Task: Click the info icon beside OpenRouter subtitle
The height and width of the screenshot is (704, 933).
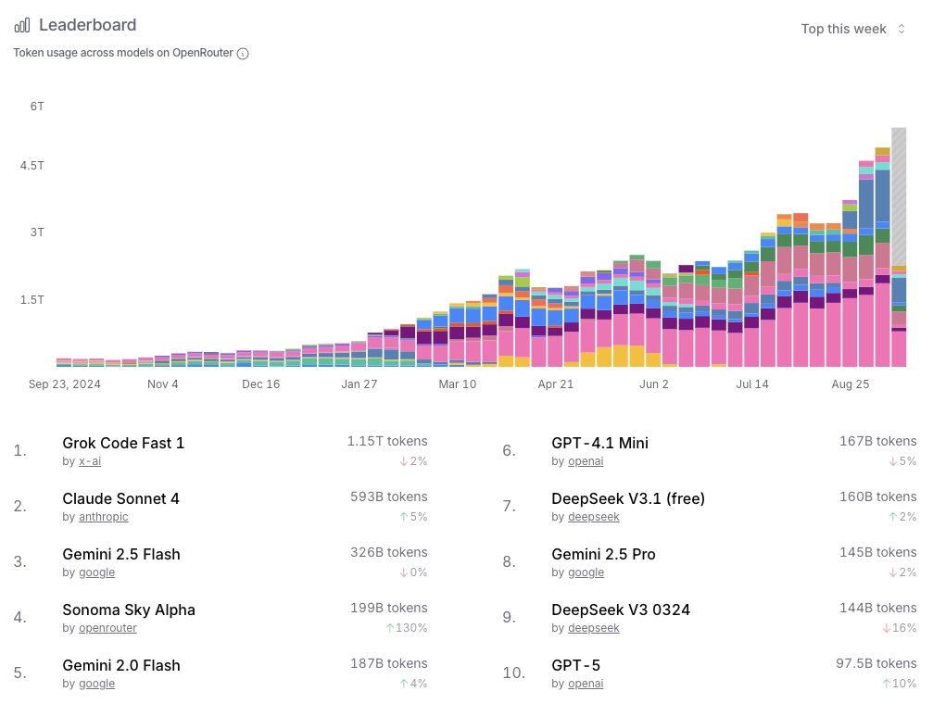Action: 243,54
